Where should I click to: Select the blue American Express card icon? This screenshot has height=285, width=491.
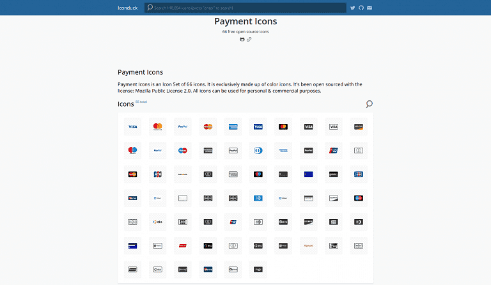coord(233,127)
